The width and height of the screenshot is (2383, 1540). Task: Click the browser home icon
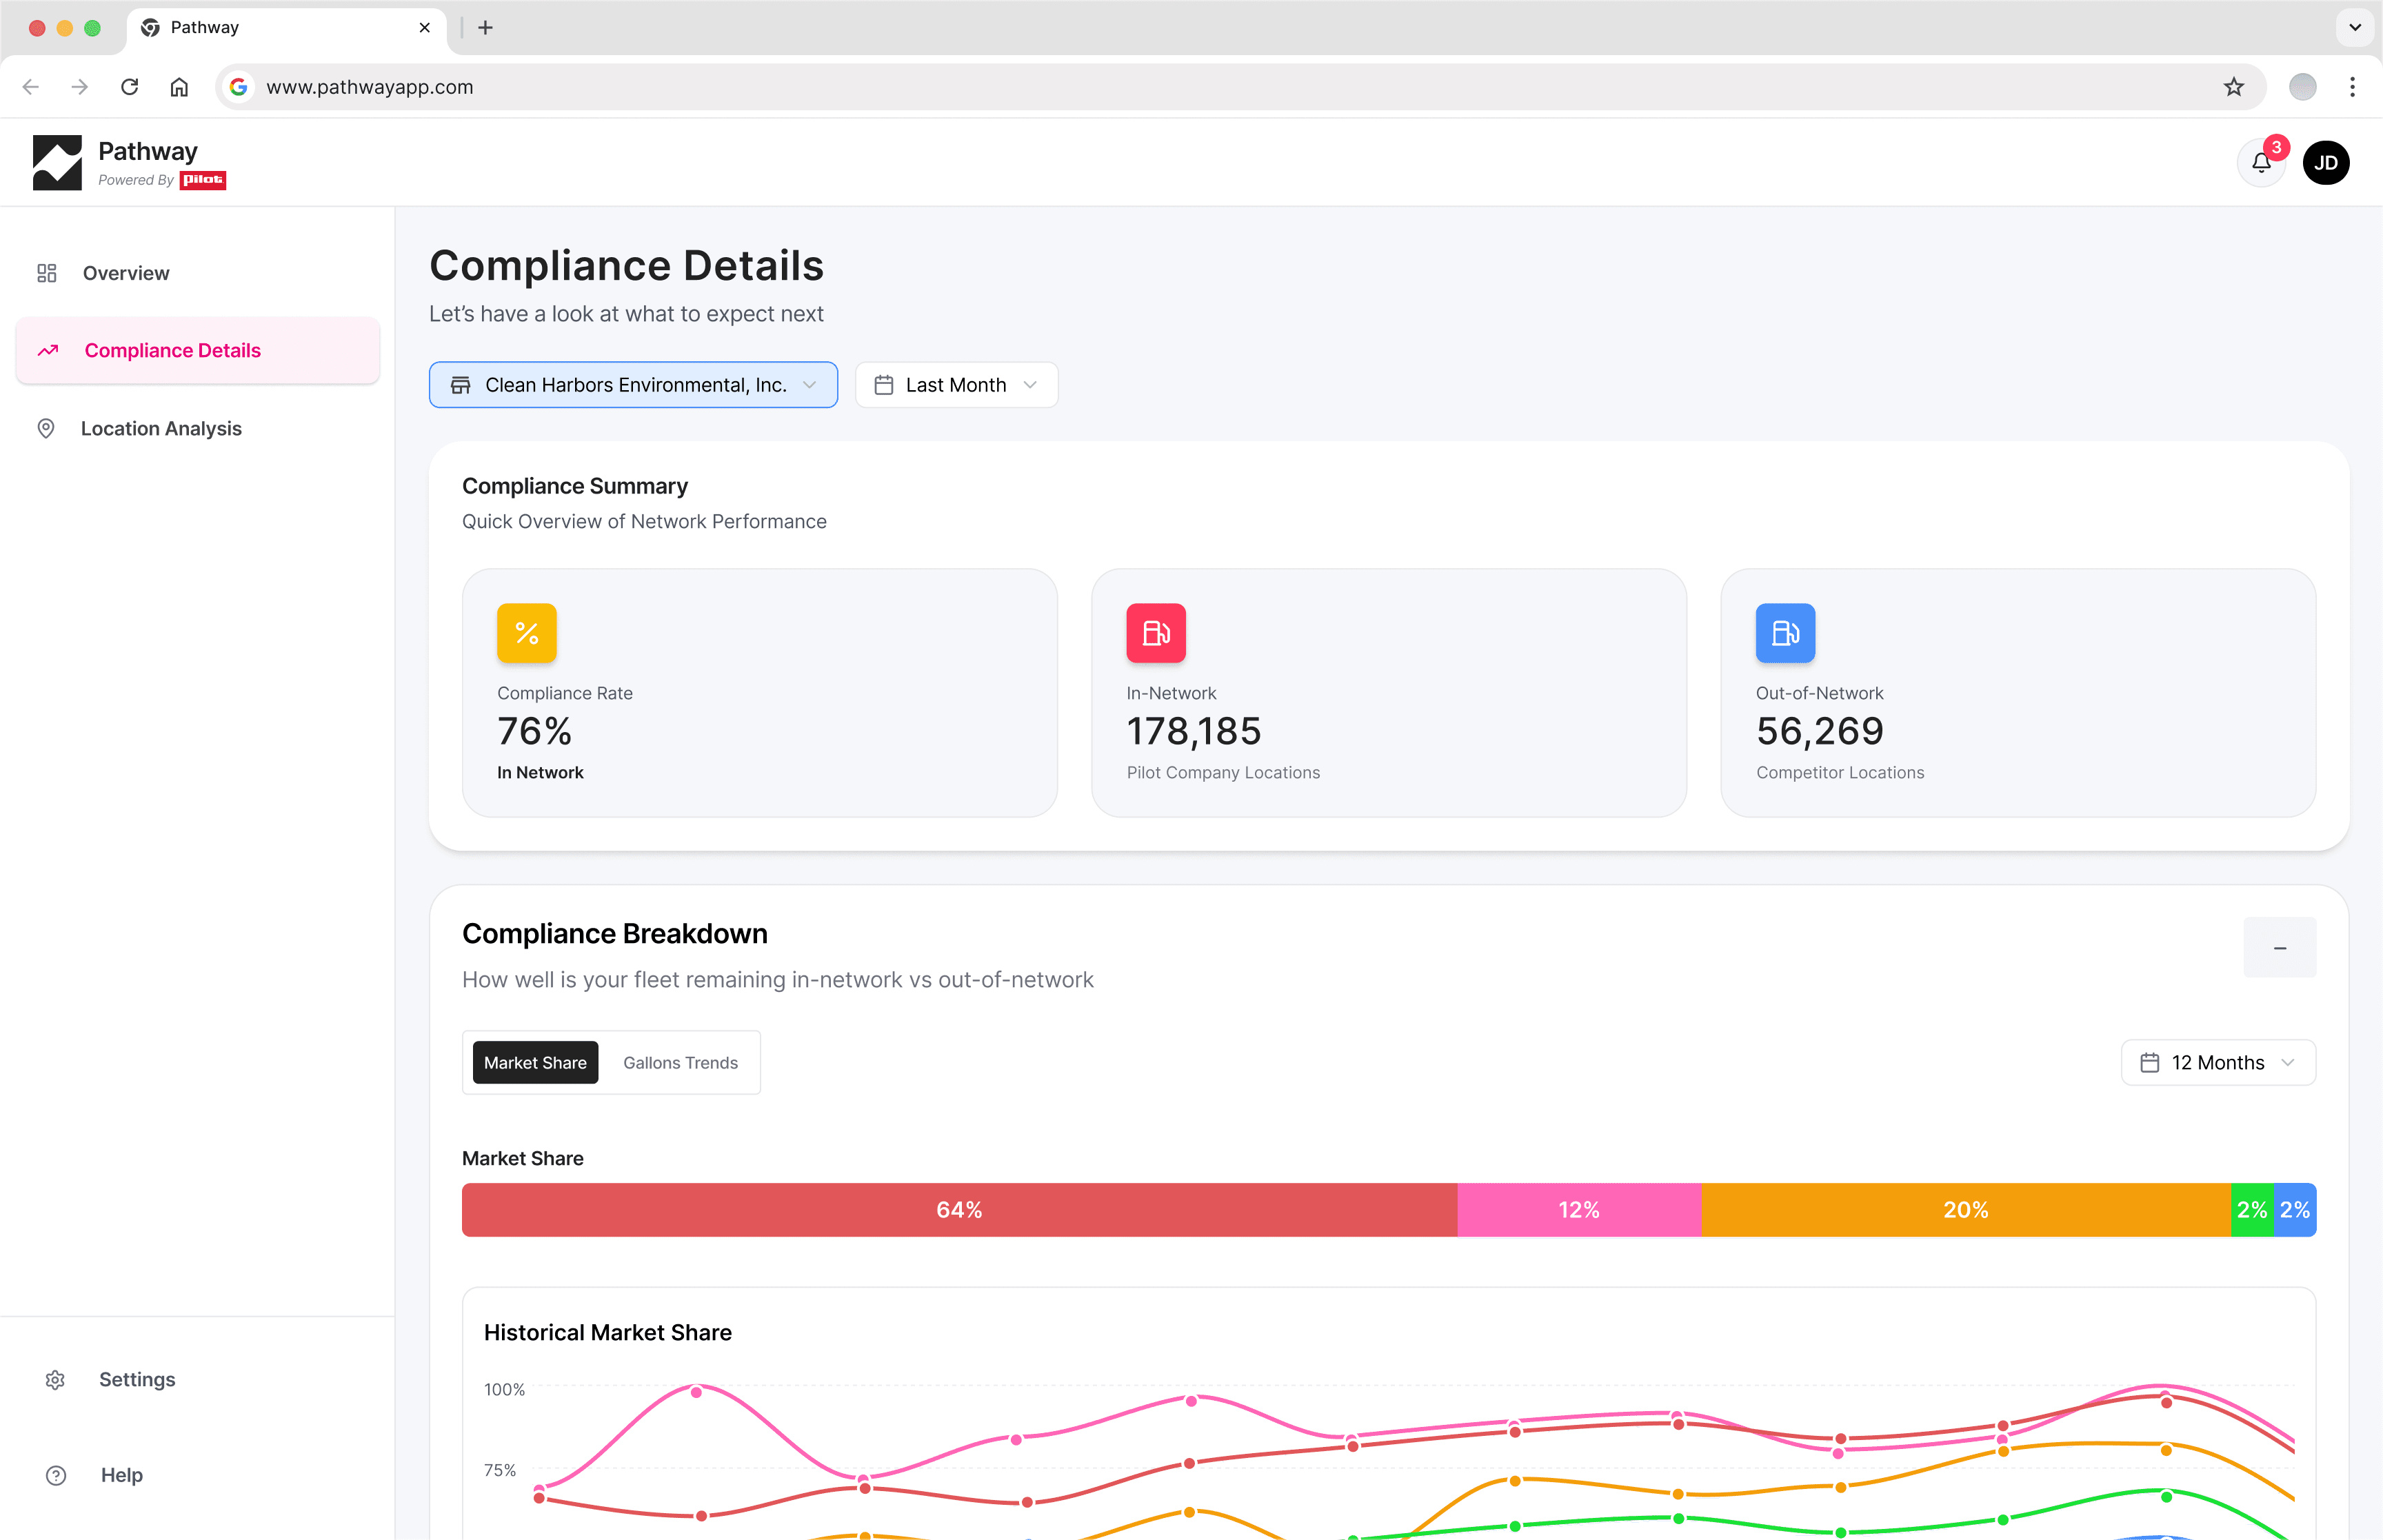click(179, 87)
